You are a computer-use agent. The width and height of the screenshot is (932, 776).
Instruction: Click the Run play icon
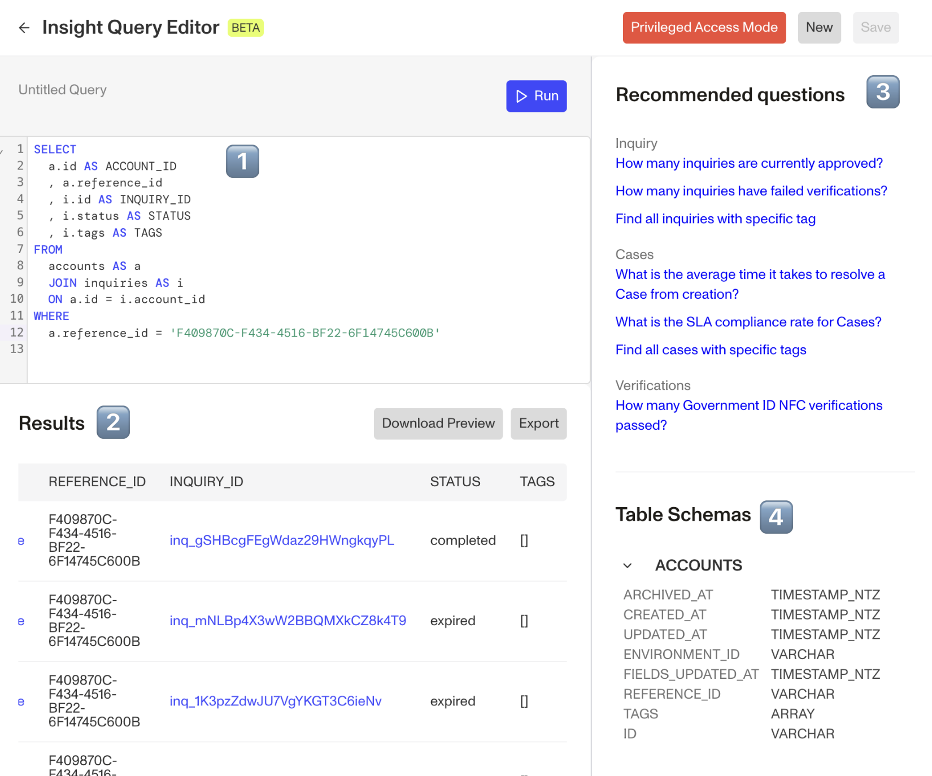521,97
